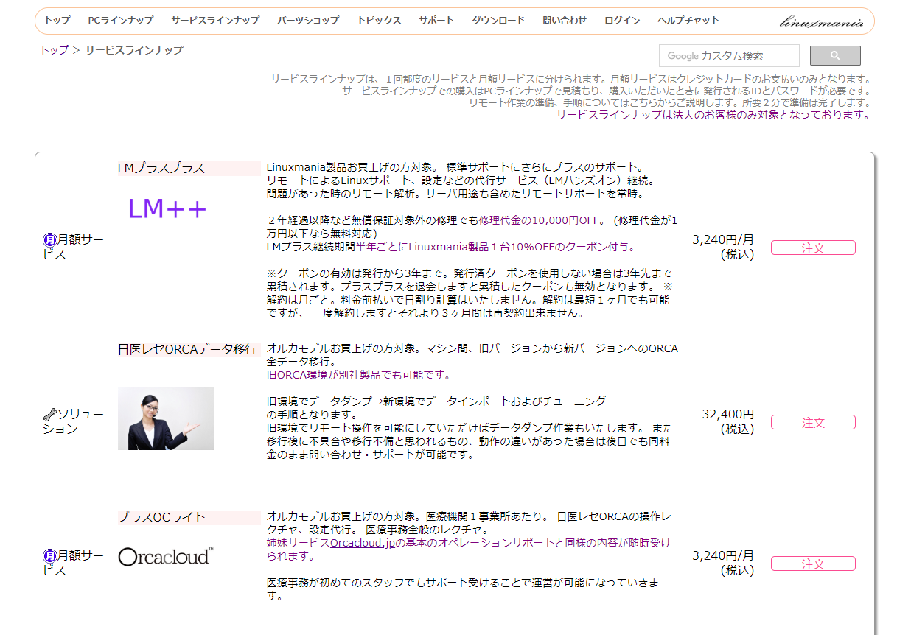Open the ログイン menu item
The image size is (911, 635).
pos(622,21)
